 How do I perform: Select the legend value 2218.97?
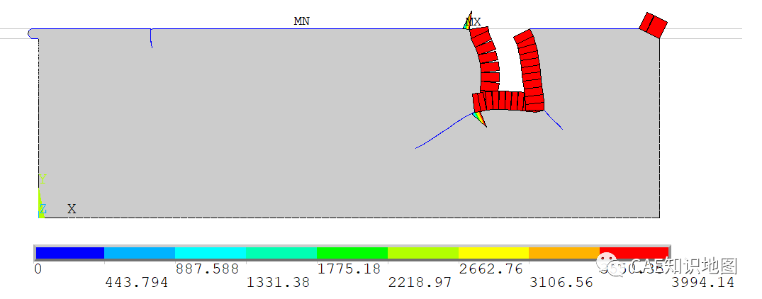click(x=420, y=282)
